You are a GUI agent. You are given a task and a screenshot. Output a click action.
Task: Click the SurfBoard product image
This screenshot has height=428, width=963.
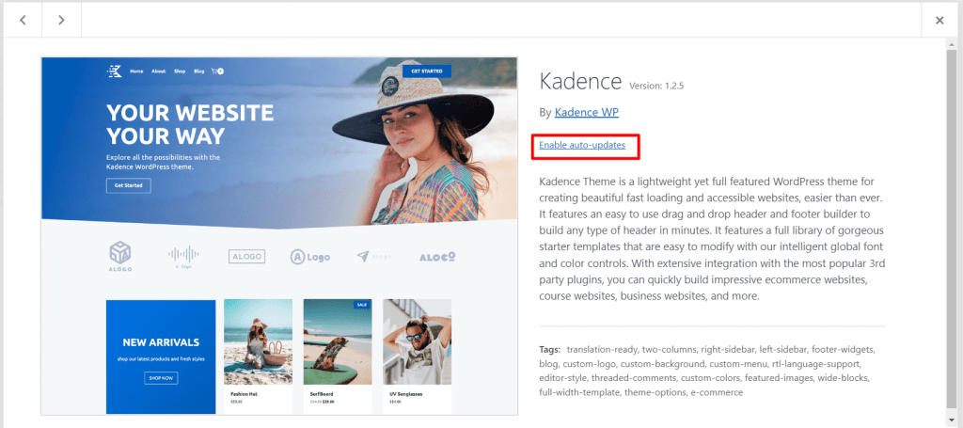338,342
